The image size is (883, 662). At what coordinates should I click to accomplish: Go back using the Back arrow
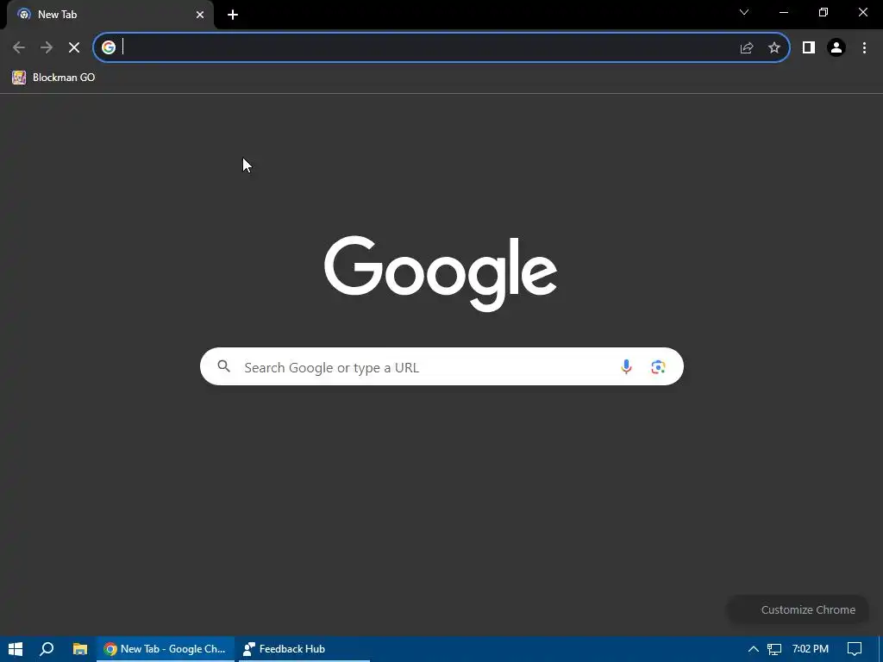tap(19, 48)
